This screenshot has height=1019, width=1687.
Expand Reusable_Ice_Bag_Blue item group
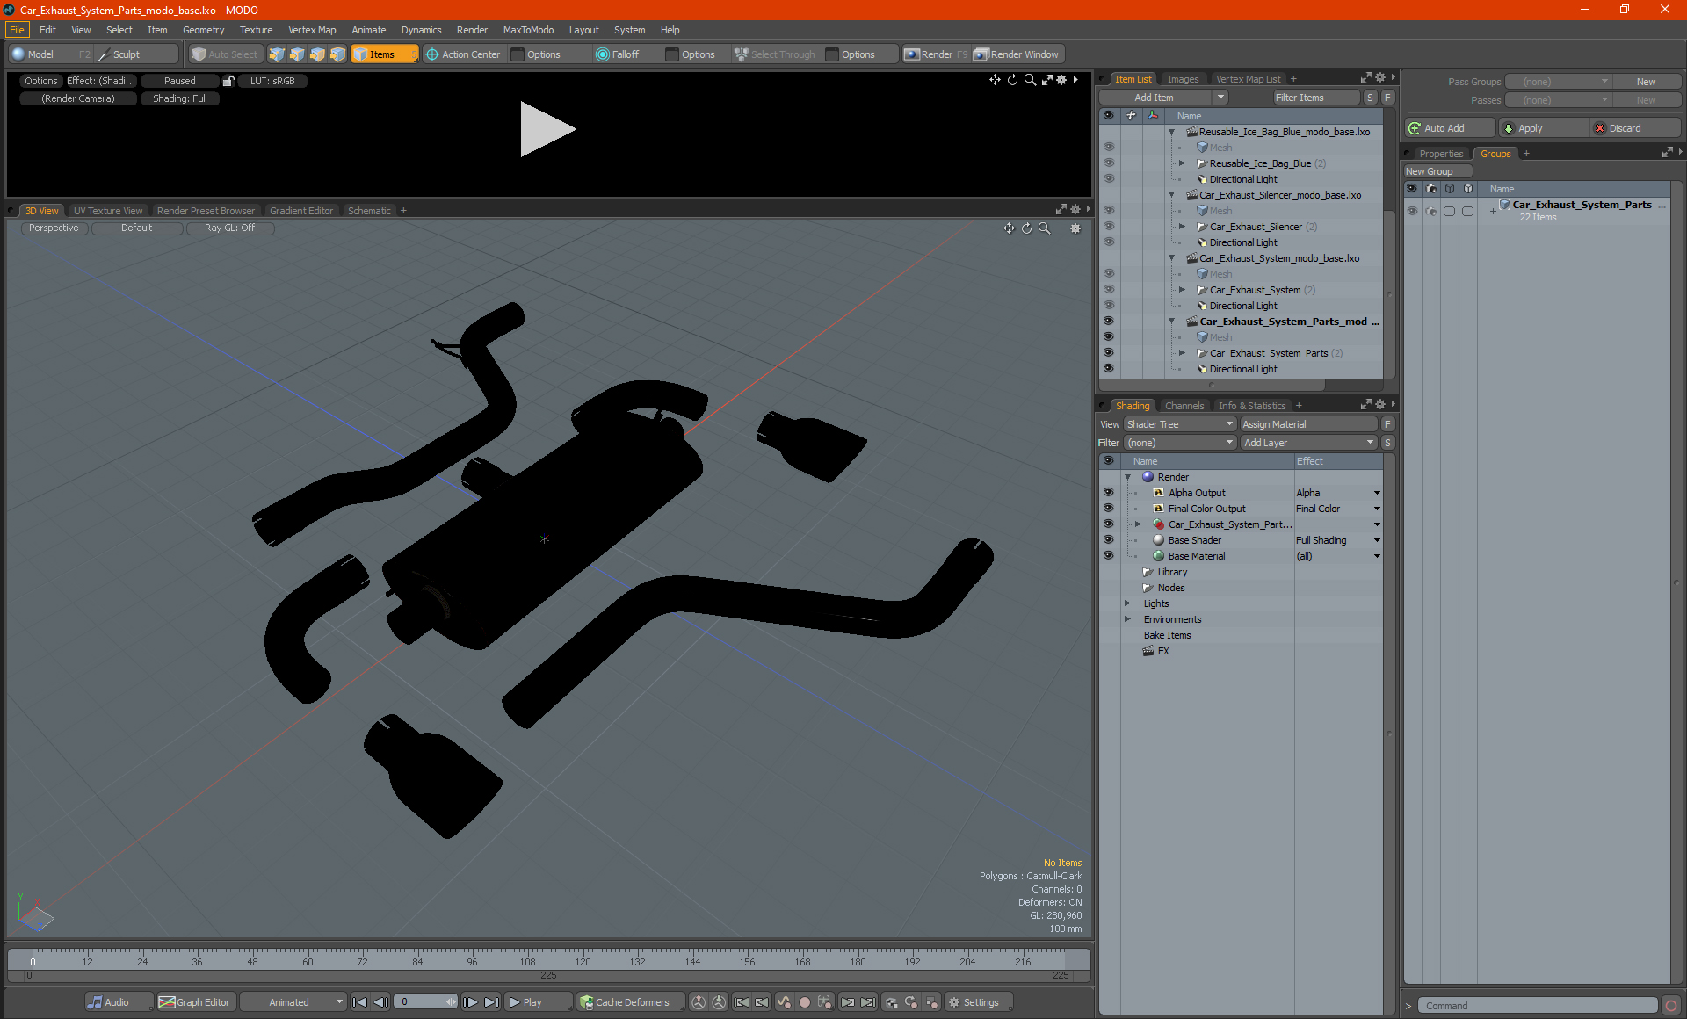1182,163
